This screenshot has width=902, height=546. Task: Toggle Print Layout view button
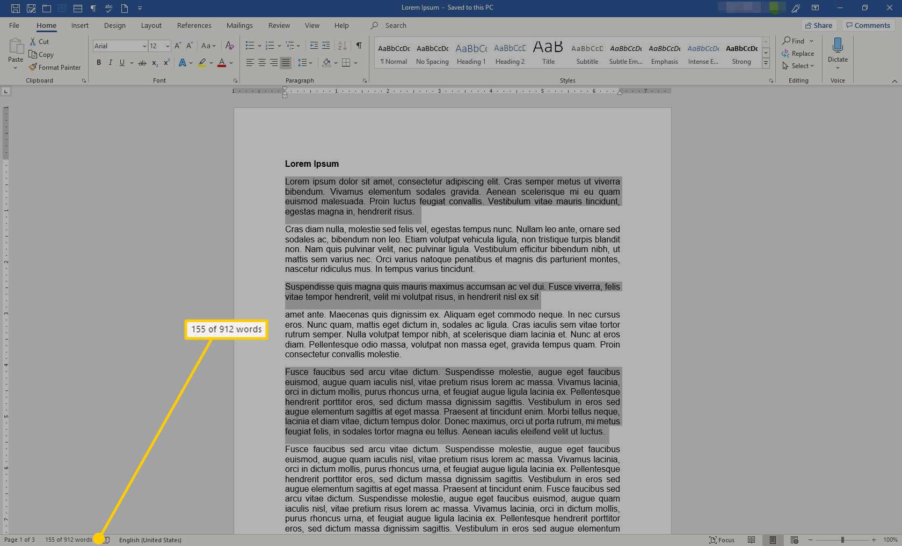point(773,540)
